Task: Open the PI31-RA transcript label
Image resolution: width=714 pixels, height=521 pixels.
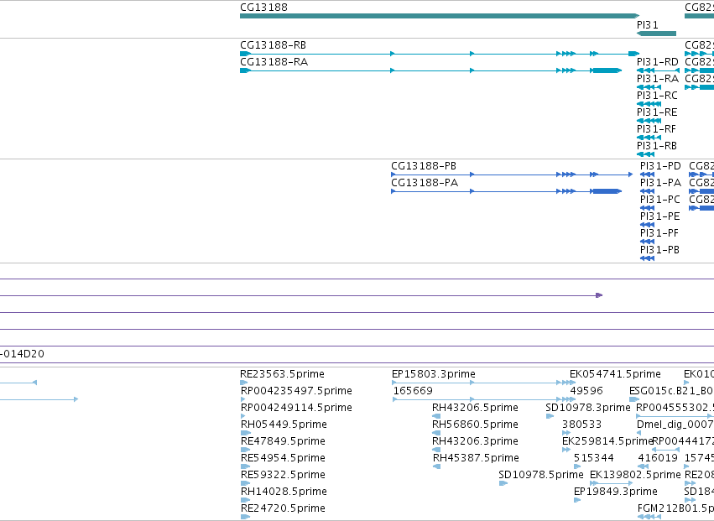Action: coord(658,79)
